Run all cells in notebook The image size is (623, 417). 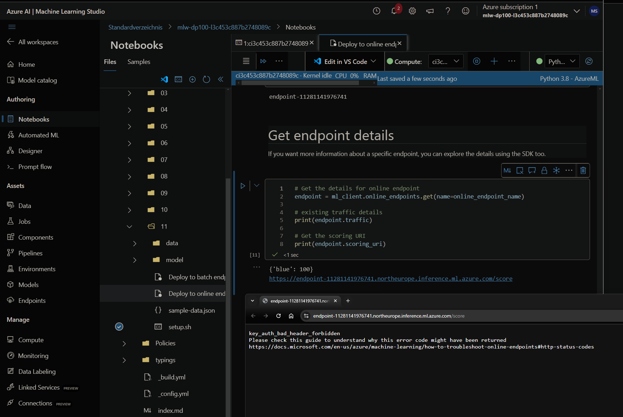pyautogui.click(x=263, y=61)
